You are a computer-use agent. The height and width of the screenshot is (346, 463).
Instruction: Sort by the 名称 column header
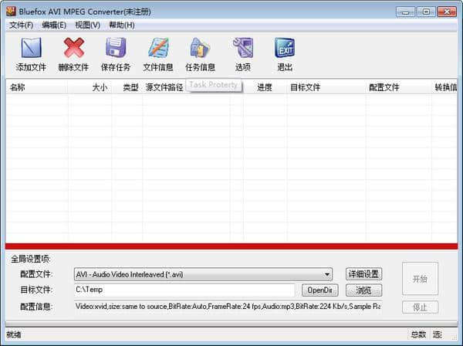coord(36,87)
